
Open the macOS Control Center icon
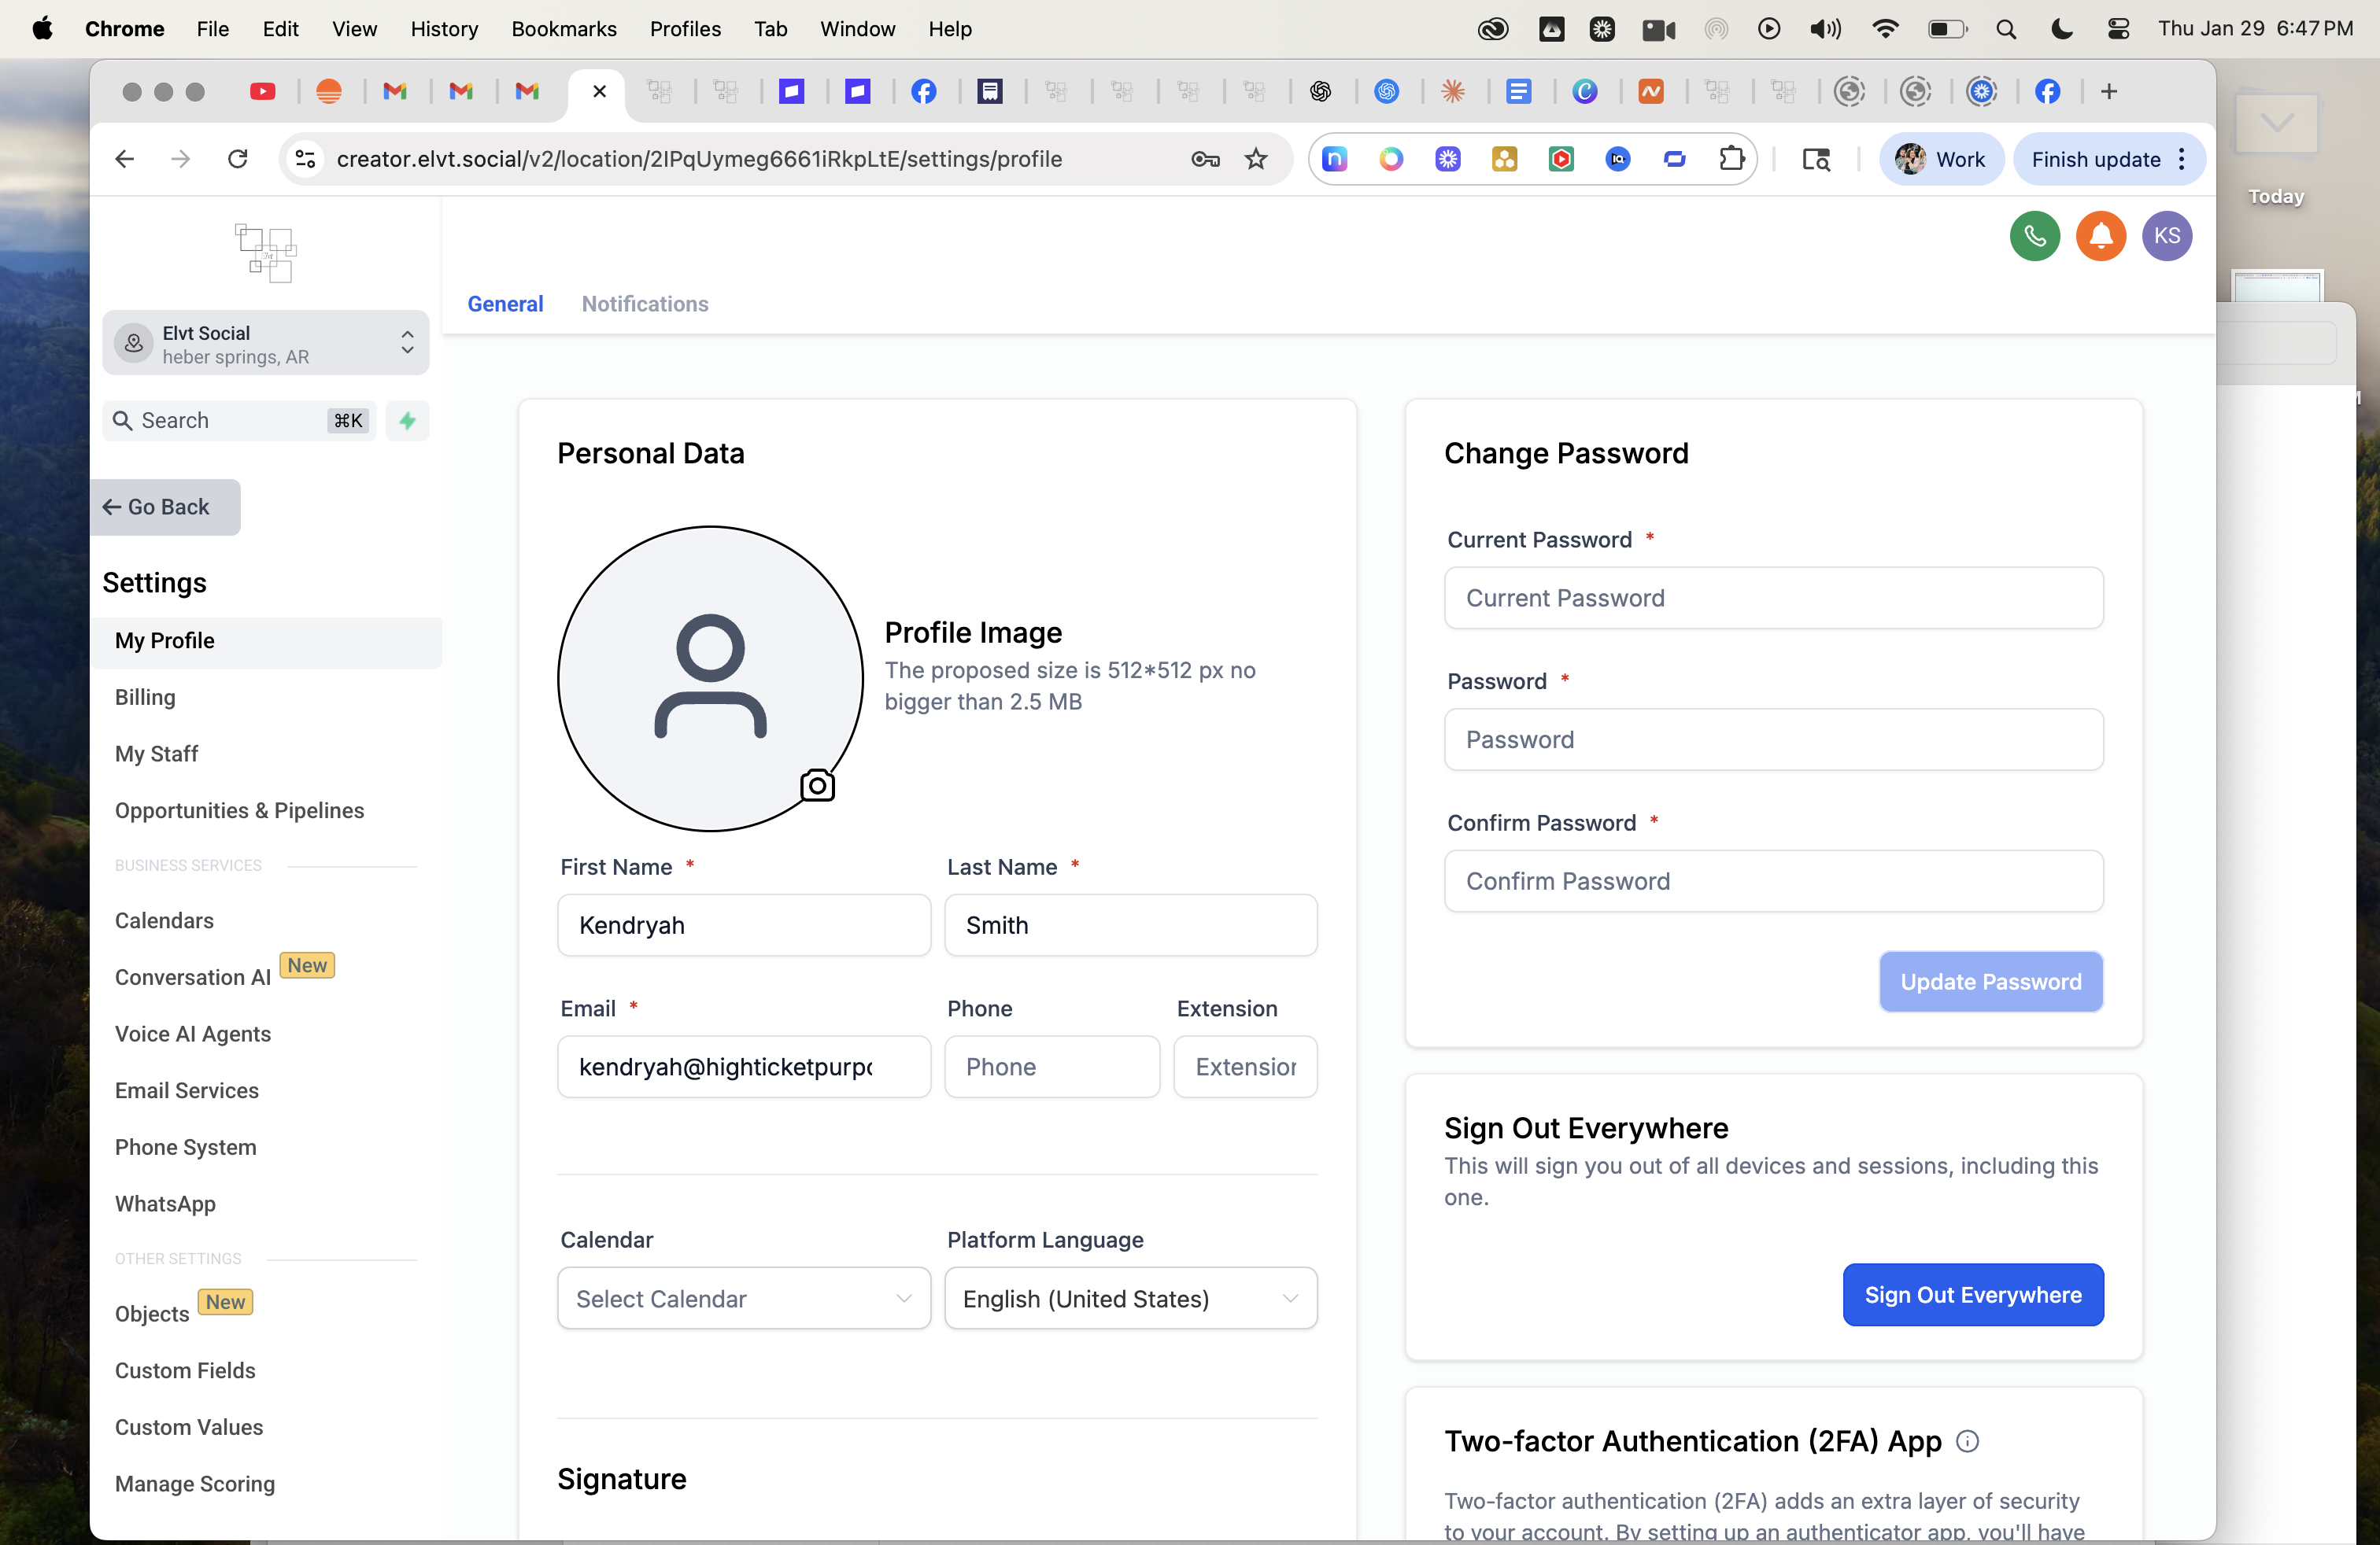tap(2117, 29)
